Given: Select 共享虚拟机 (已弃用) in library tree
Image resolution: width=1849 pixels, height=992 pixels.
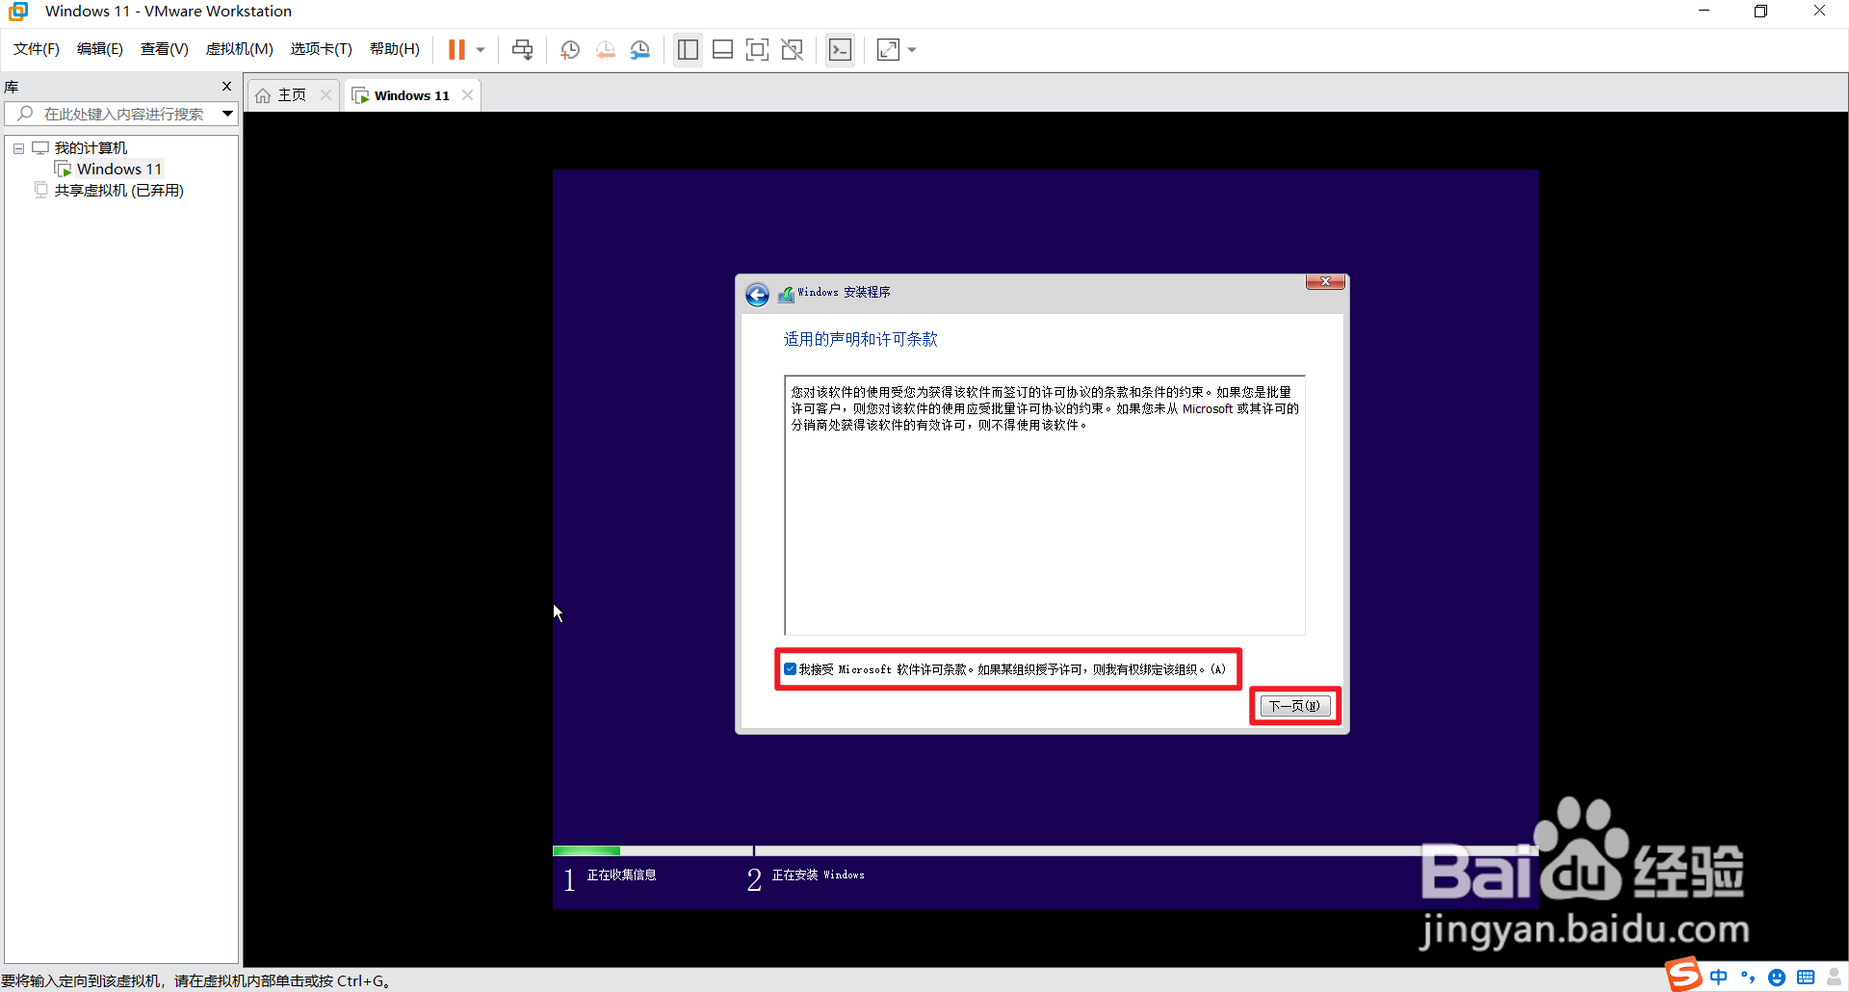Looking at the screenshot, I should 118,191.
